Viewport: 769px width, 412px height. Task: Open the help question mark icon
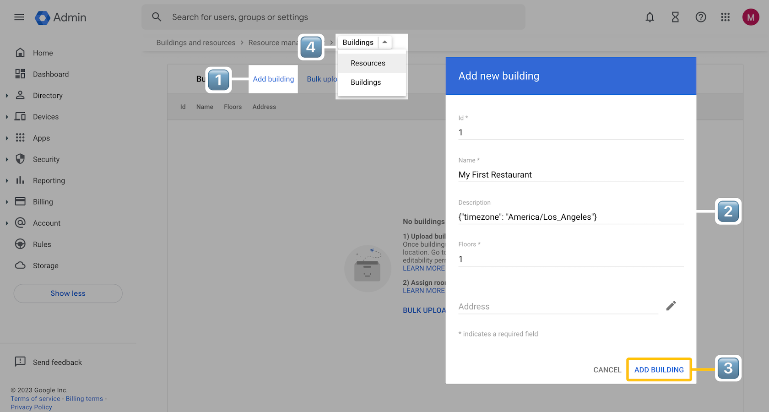tap(700, 17)
